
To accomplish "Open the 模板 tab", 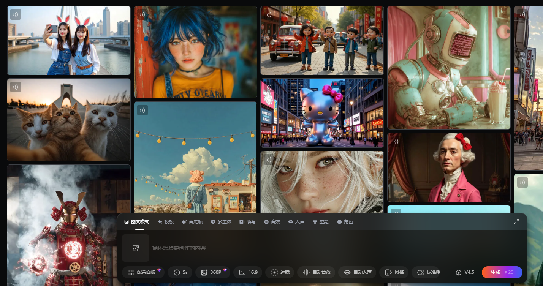I will click(166, 222).
